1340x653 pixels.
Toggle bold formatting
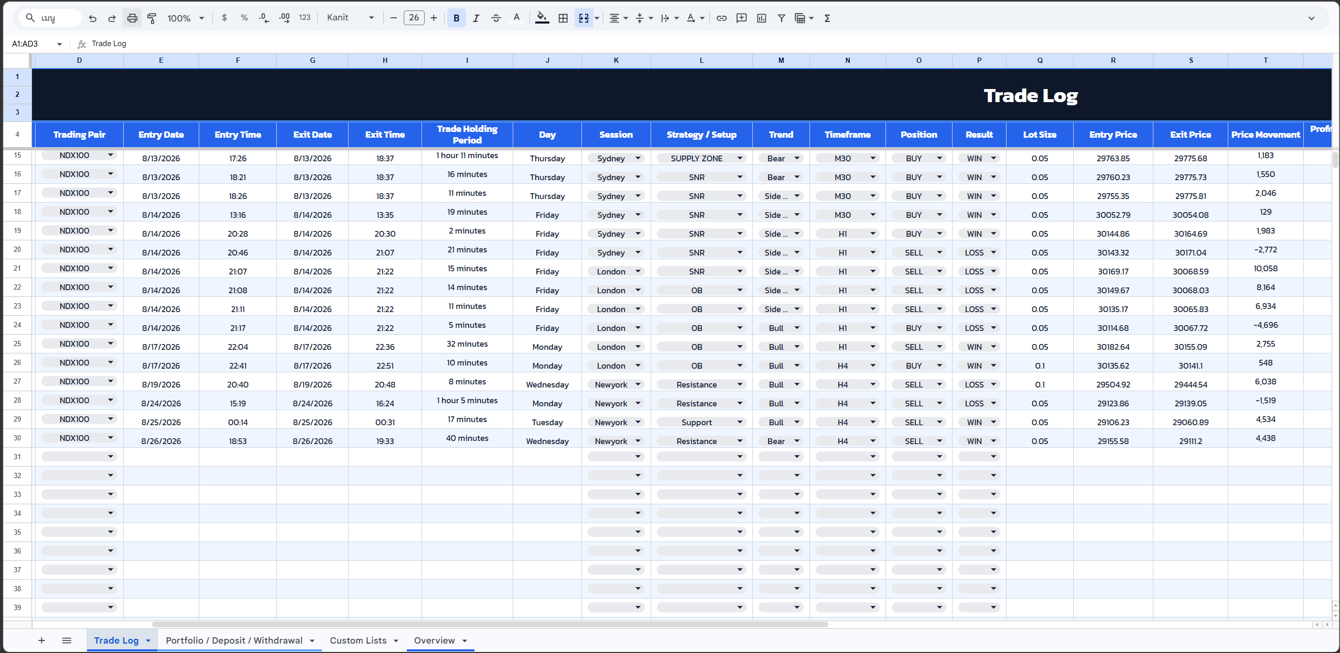456,18
